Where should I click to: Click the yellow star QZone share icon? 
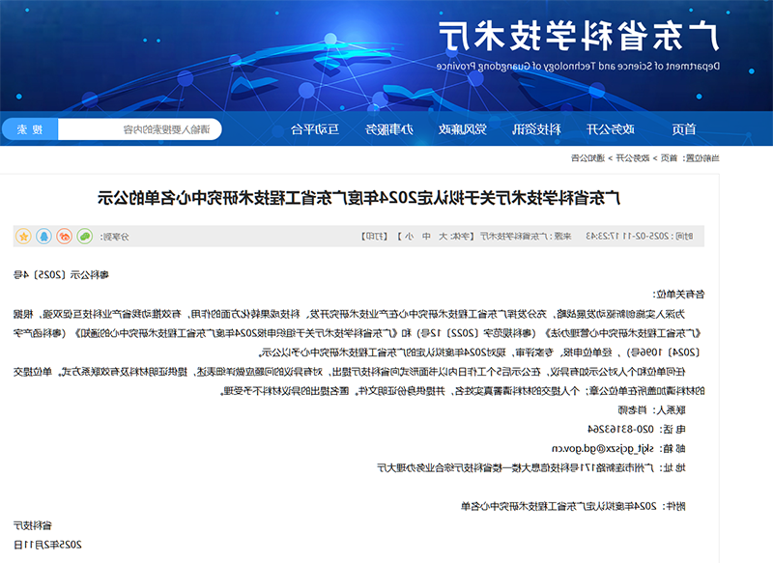[23, 236]
